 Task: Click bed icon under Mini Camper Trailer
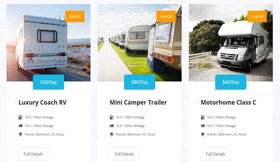pyautogui.click(x=112, y=126)
